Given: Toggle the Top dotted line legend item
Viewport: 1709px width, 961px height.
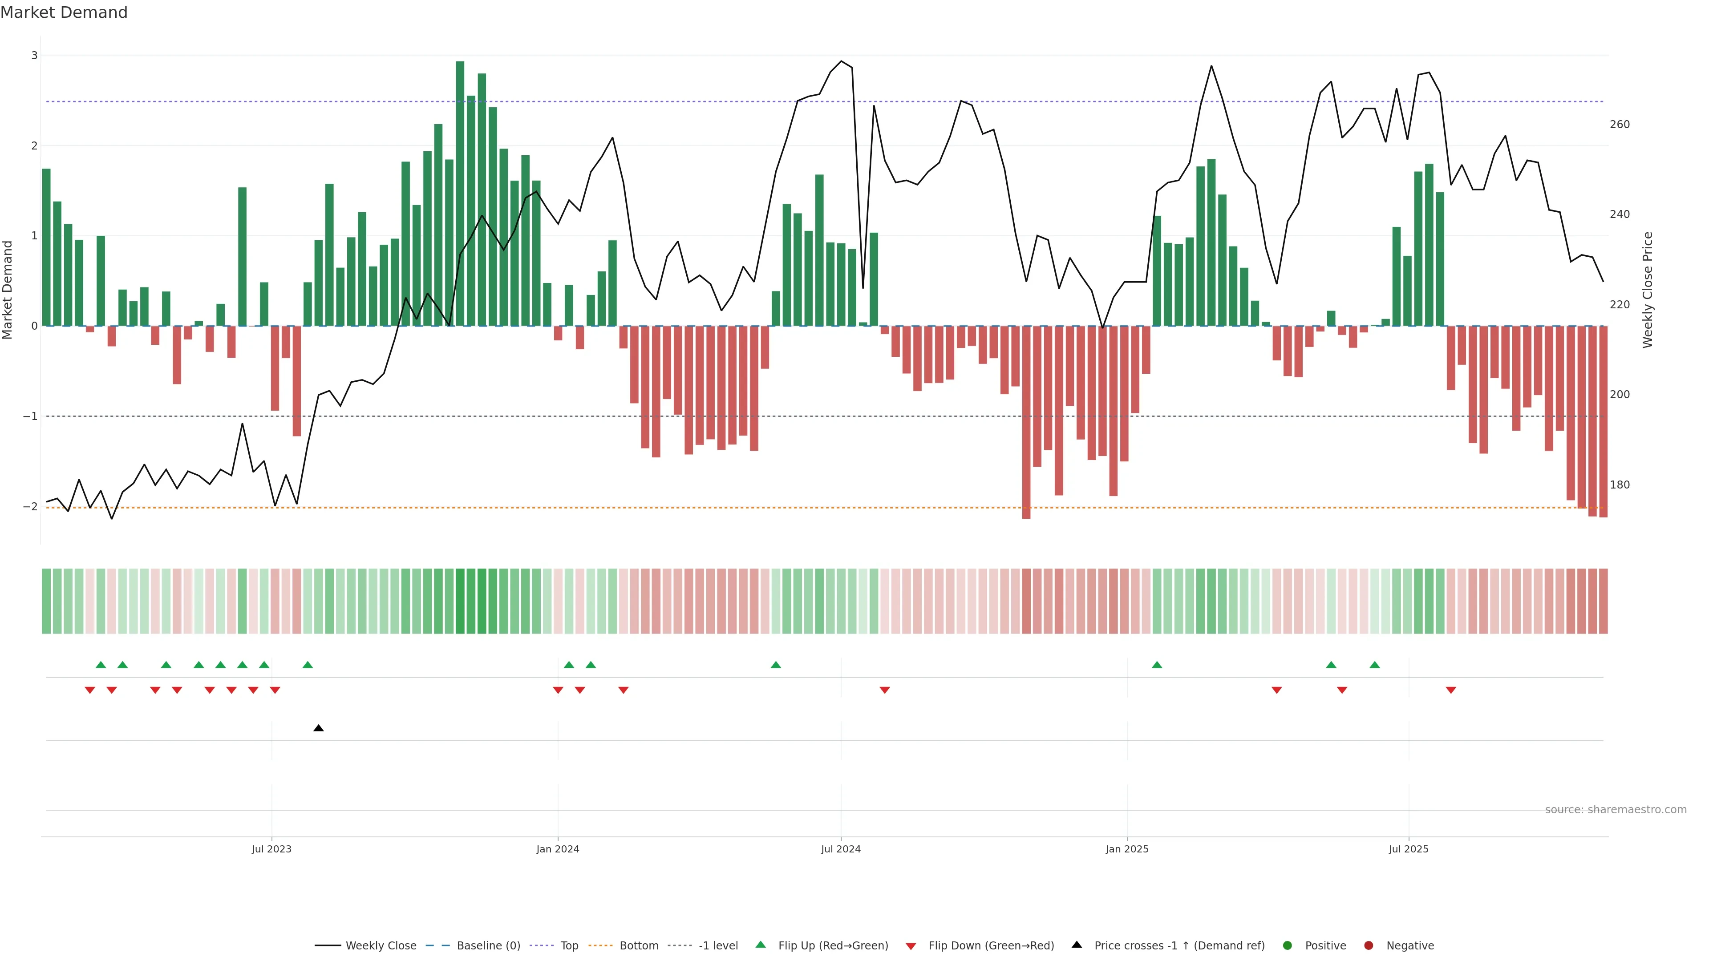Looking at the screenshot, I should pyautogui.click(x=569, y=946).
